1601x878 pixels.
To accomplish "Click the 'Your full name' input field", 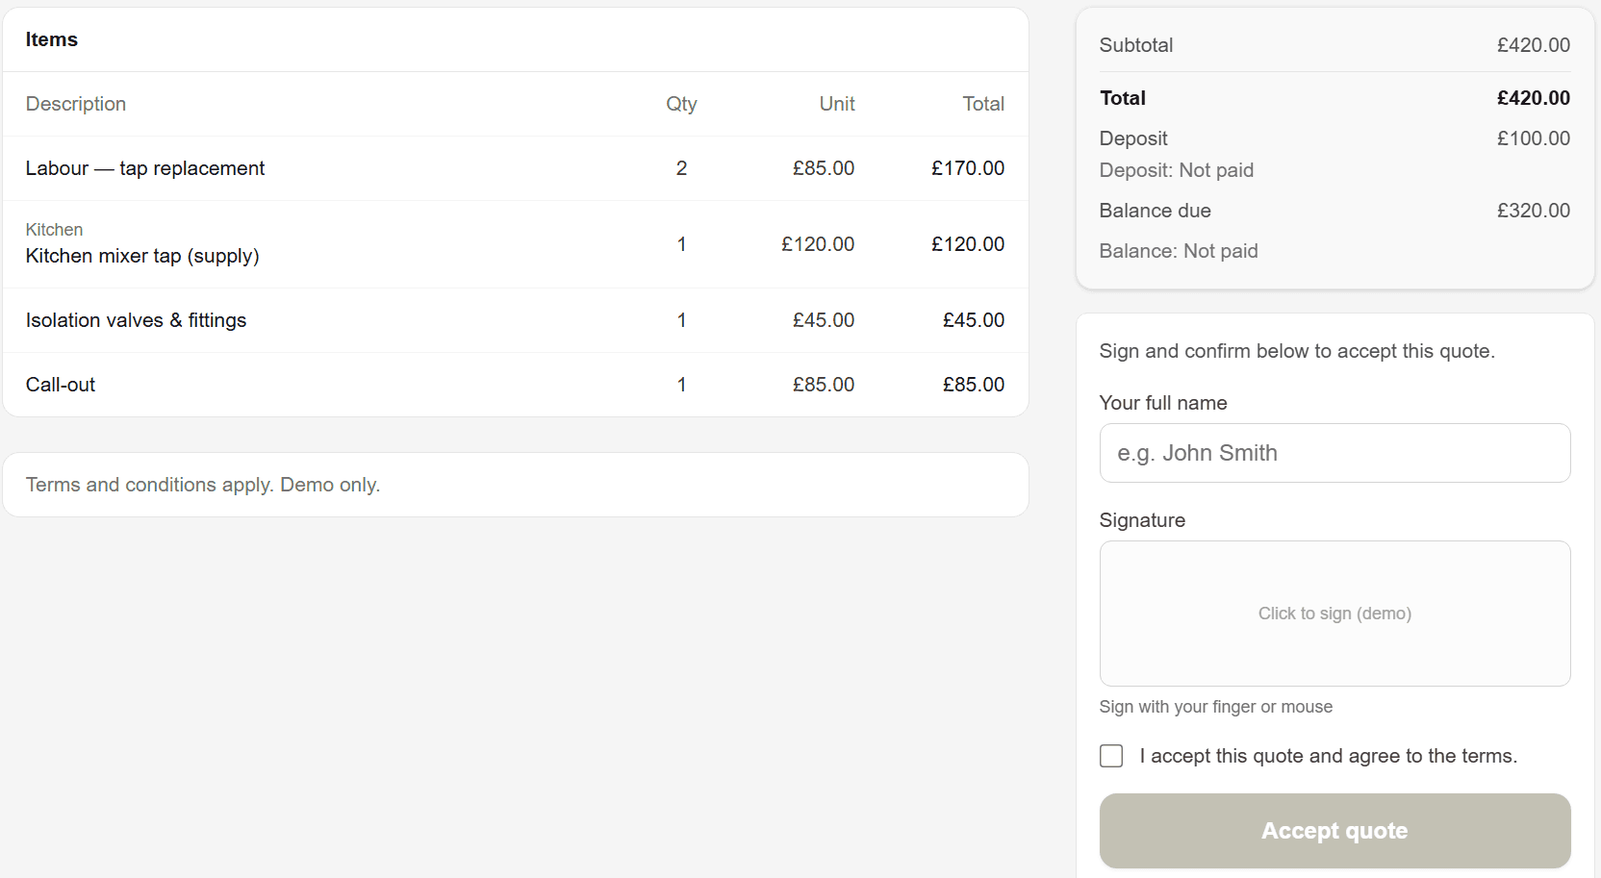I will point(1334,453).
